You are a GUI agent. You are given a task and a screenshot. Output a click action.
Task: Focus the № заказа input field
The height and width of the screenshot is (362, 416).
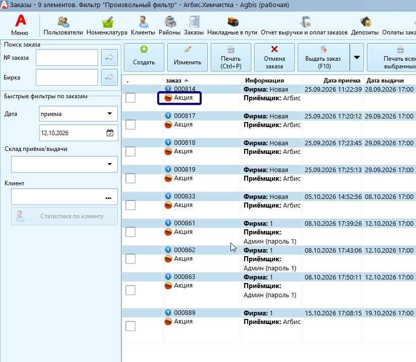pyautogui.click(x=67, y=57)
